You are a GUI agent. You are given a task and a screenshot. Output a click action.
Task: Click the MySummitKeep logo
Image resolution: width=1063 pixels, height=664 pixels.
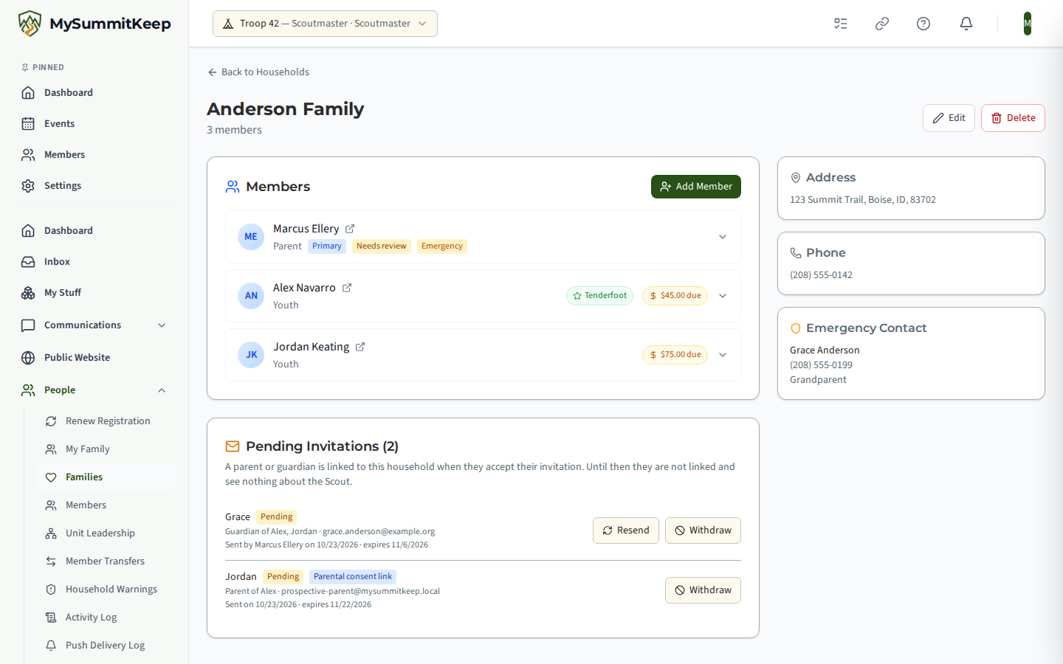94,24
